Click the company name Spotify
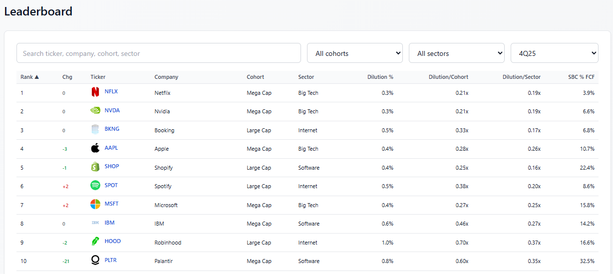The image size is (613, 274). [x=163, y=186]
